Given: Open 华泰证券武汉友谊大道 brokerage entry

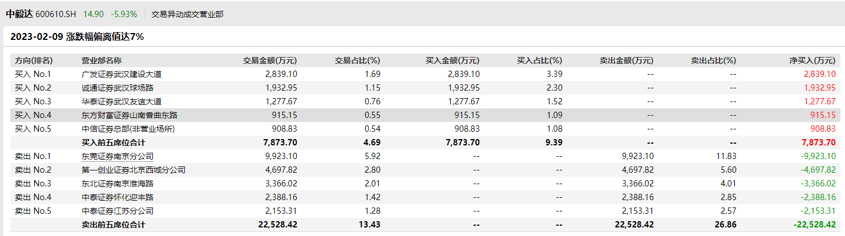Looking at the screenshot, I should point(122,101).
